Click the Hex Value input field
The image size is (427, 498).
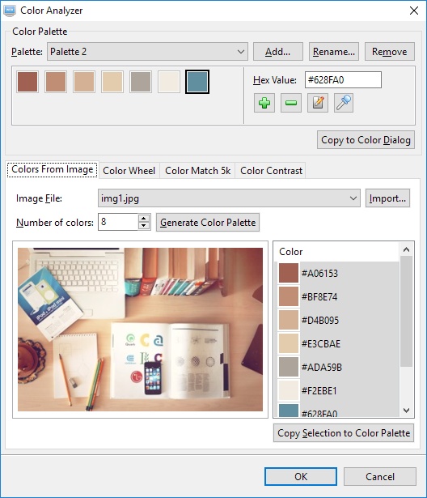[x=343, y=79]
